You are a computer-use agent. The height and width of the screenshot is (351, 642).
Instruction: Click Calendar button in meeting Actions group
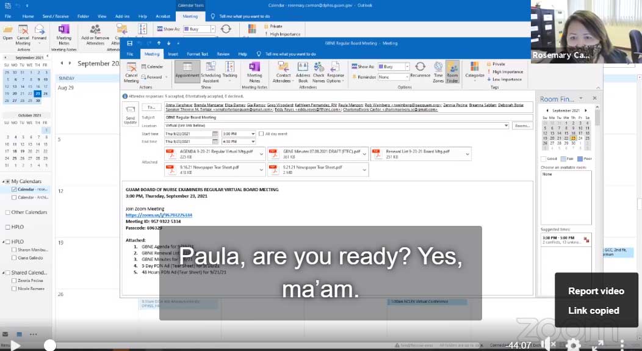(x=152, y=67)
